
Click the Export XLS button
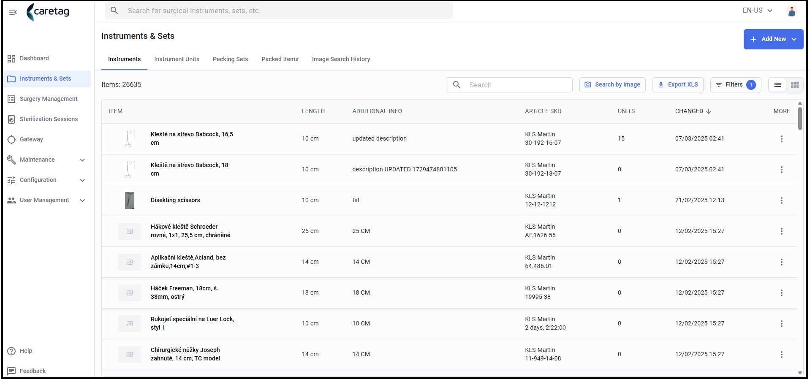tap(678, 85)
